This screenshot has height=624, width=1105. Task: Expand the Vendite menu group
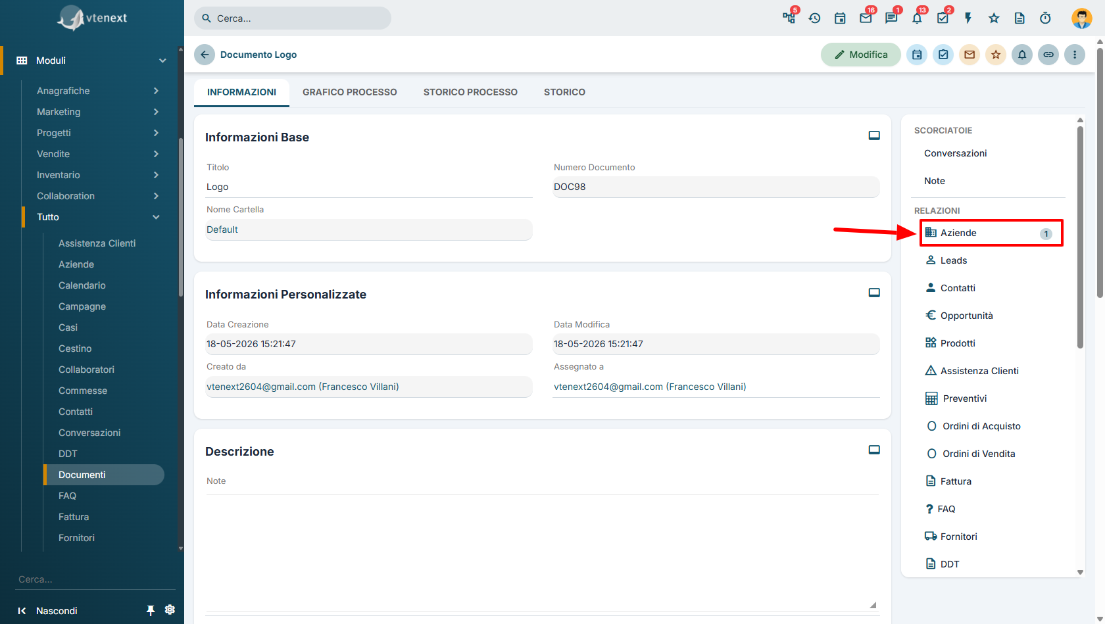tap(98, 154)
